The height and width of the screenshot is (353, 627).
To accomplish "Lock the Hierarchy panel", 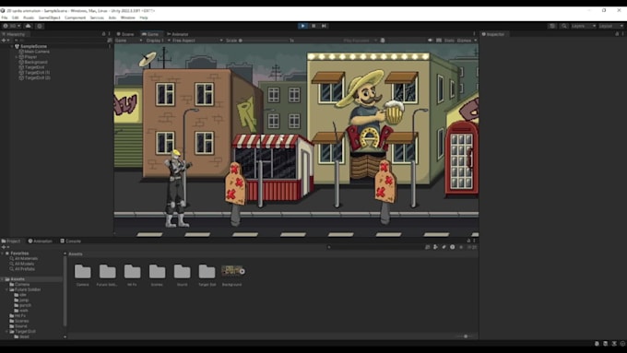I will 103,34.
